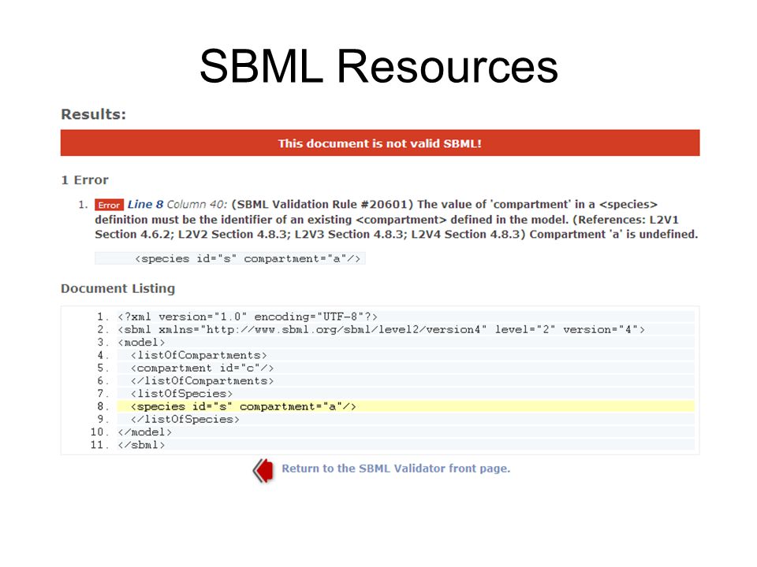Click 'Column 40:' text in error
Viewport: 757px width, 567px height.
(197, 205)
